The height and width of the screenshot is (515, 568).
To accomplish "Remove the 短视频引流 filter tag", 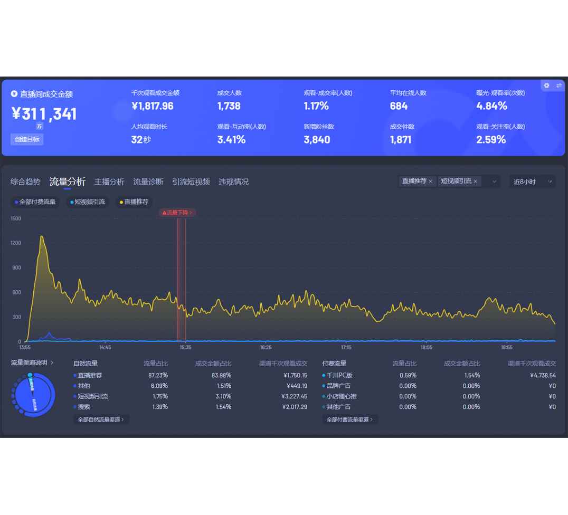I will tap(475, 182).
